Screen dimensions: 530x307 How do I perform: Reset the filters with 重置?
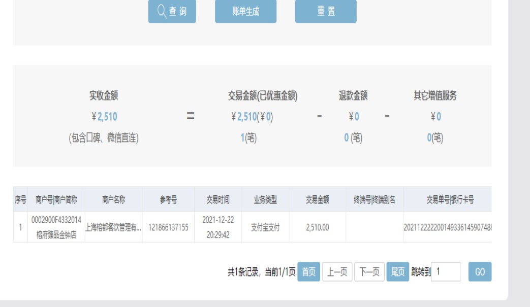point(326,11)
